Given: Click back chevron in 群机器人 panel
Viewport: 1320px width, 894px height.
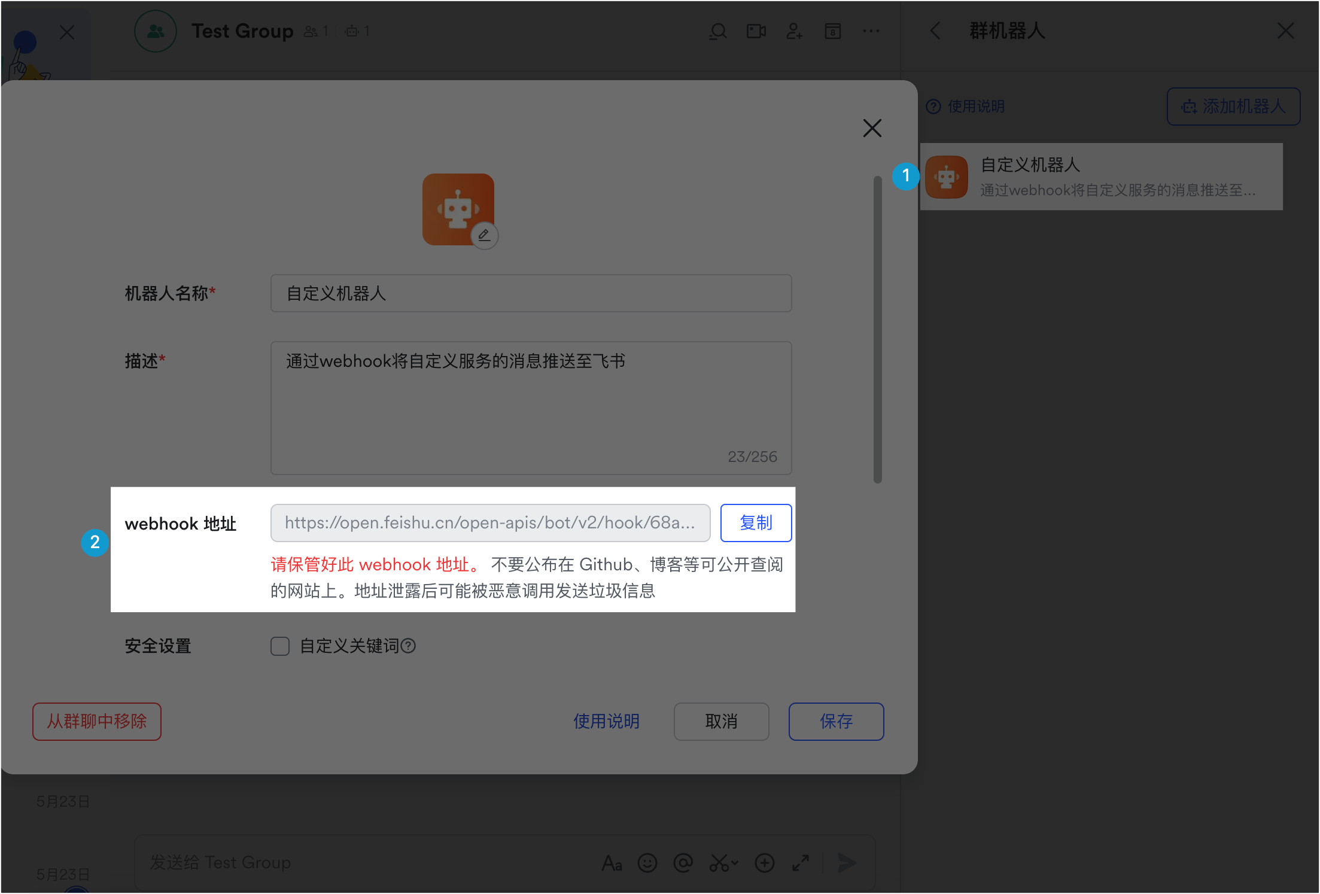Looking at the screenshot, I should tap(935, 31).
